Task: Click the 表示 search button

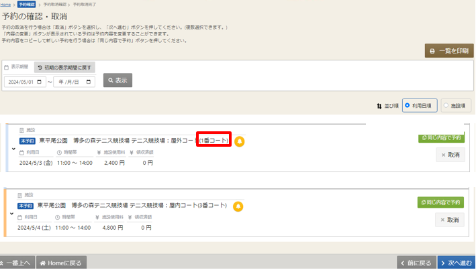Action: pos(117,80)
